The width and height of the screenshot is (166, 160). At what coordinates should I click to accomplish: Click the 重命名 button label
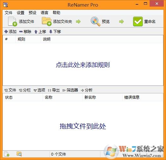pyautogui.click(x=150, y=21)
